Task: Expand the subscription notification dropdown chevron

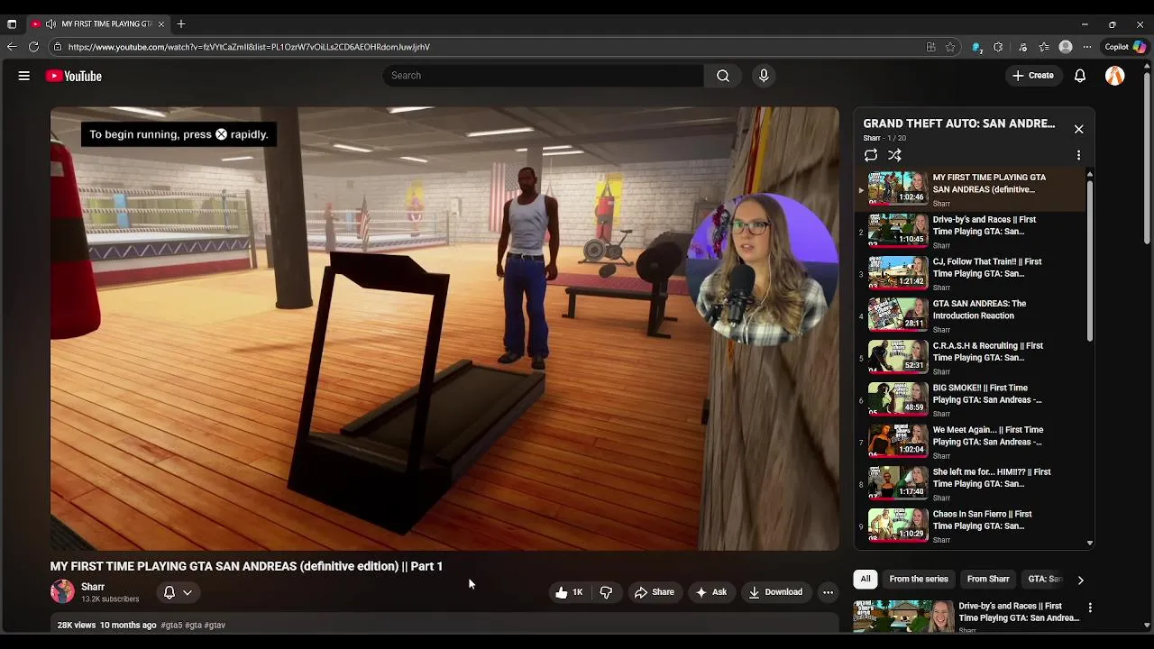Action: coord(188,592)
